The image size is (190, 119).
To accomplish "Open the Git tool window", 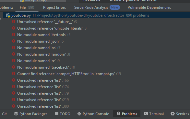I will click(x=4, y=114).
